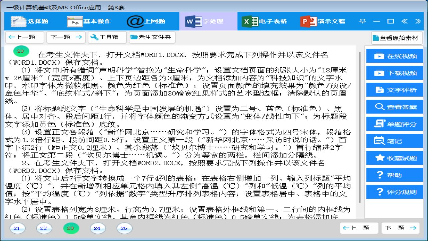This screenshot has width=428, height=241.
Task: Open the 工具箱 toolbox
Action: point(106,37)
